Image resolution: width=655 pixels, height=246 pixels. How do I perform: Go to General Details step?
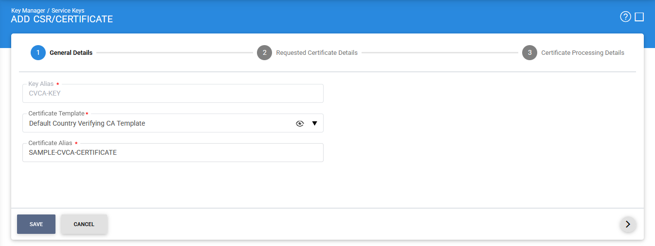point(71,53)
